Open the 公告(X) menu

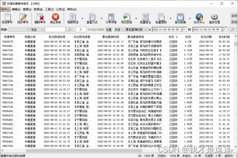tap(60, 9)
